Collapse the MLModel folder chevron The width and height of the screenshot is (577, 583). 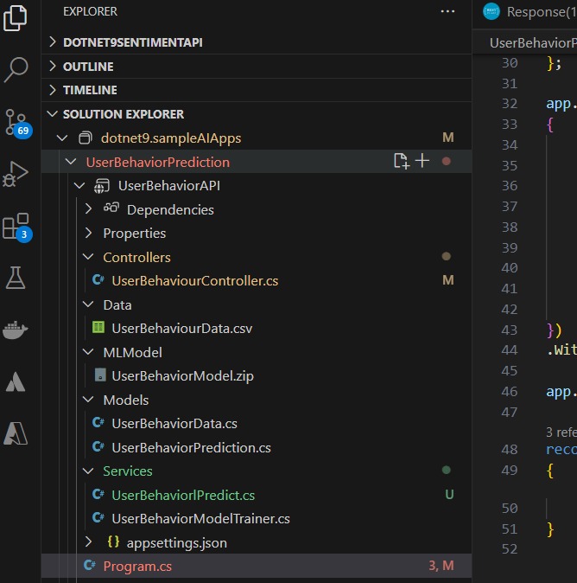(88, 352)
